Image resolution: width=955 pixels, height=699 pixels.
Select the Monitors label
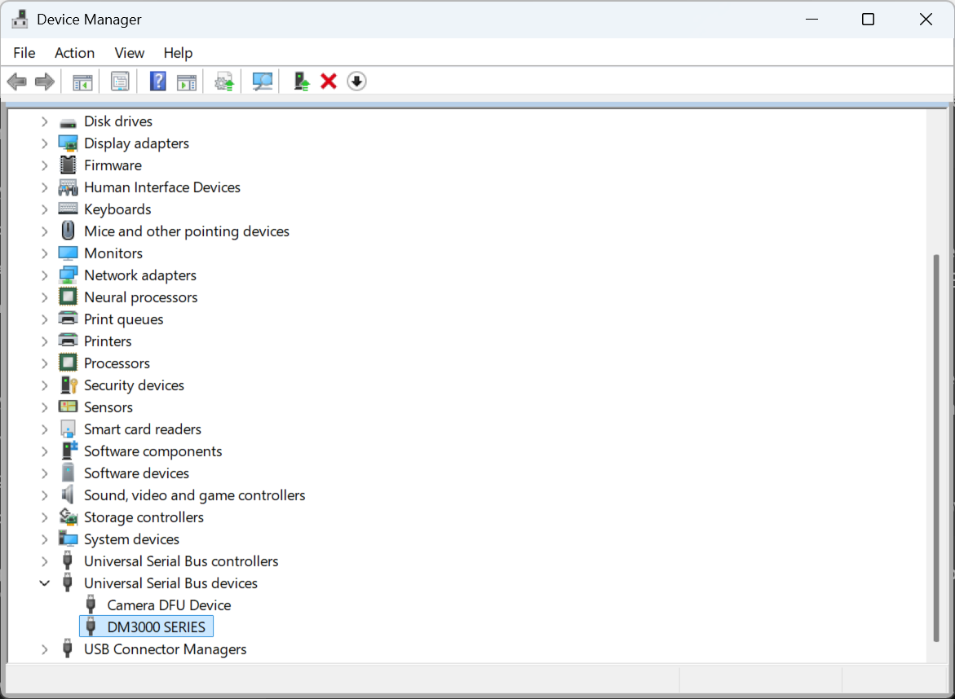tap(113, 253)
